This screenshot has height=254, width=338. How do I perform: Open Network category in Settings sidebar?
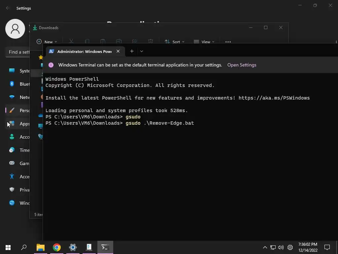(17, 97)
